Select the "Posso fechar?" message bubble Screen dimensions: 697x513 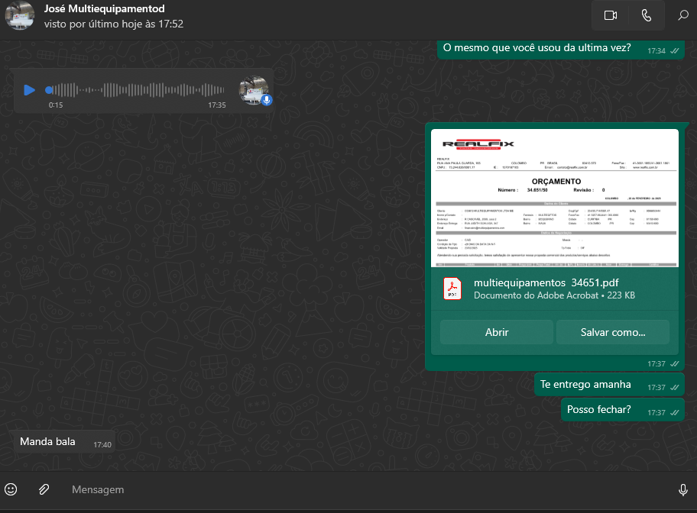pos(598,410)
